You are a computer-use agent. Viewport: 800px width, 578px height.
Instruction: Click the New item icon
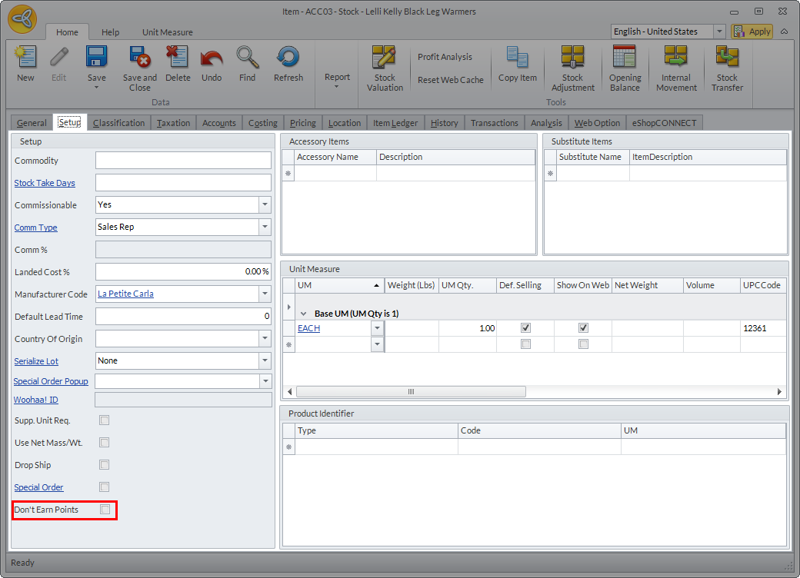click(x=25, y=63)
